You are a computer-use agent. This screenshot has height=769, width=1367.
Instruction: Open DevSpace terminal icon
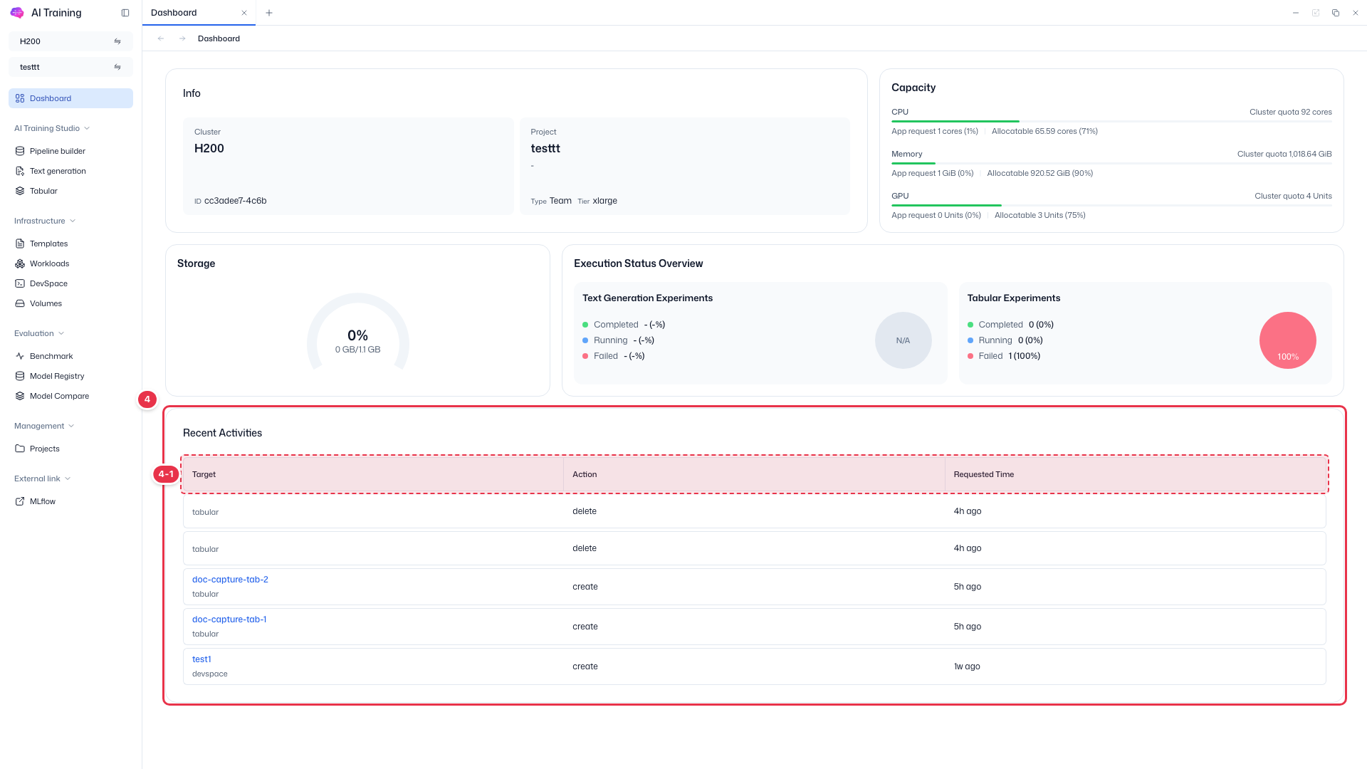(x=20, y=283)
